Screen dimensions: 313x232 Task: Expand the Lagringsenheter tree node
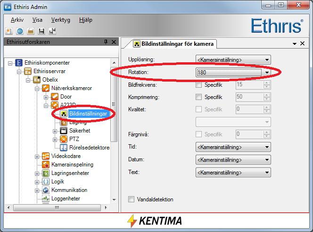coord(37,174)
